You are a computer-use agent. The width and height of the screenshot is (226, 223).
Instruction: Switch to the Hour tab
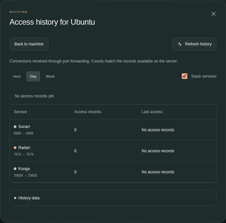point(17,76)
